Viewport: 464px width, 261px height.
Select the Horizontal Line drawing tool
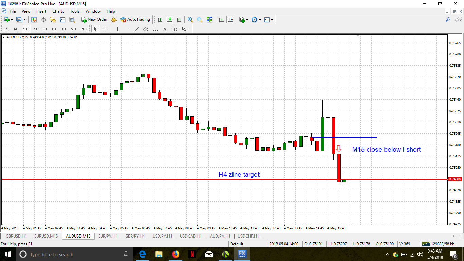127,29
